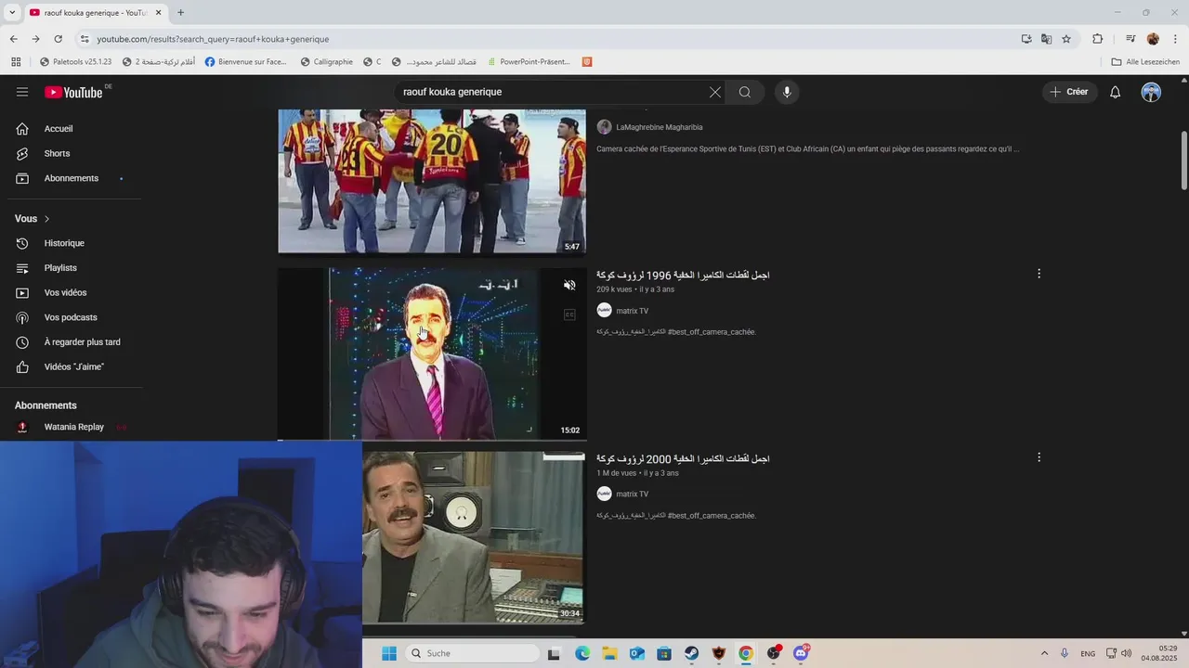
Task: Open the YouTube hamburger guide menu
Action: coord(22,92)
